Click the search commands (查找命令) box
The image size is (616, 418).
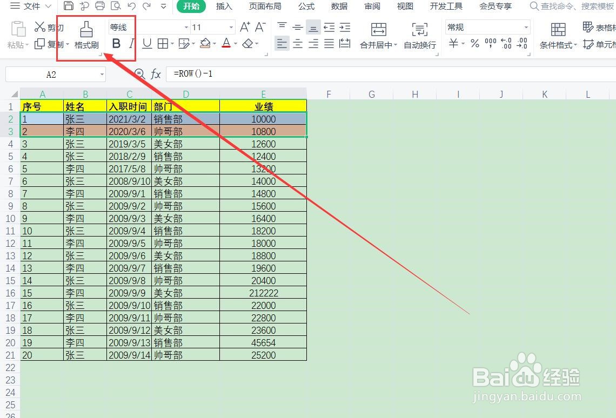(x=572, y=6)
